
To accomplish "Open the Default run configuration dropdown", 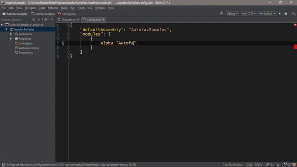I will coord(267,13).
